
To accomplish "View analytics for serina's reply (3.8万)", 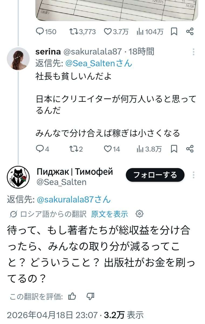I will (149, 149).
